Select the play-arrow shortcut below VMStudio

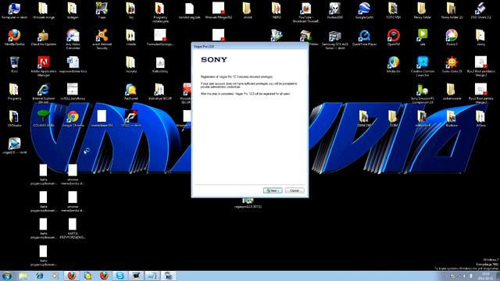14,146
